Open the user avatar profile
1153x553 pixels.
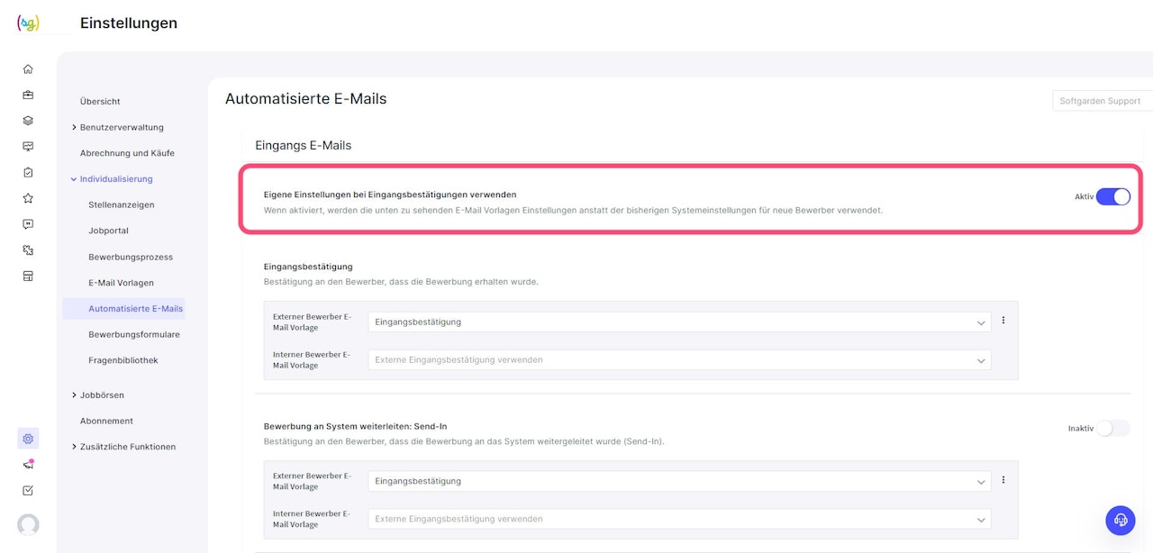click(28, 524)
